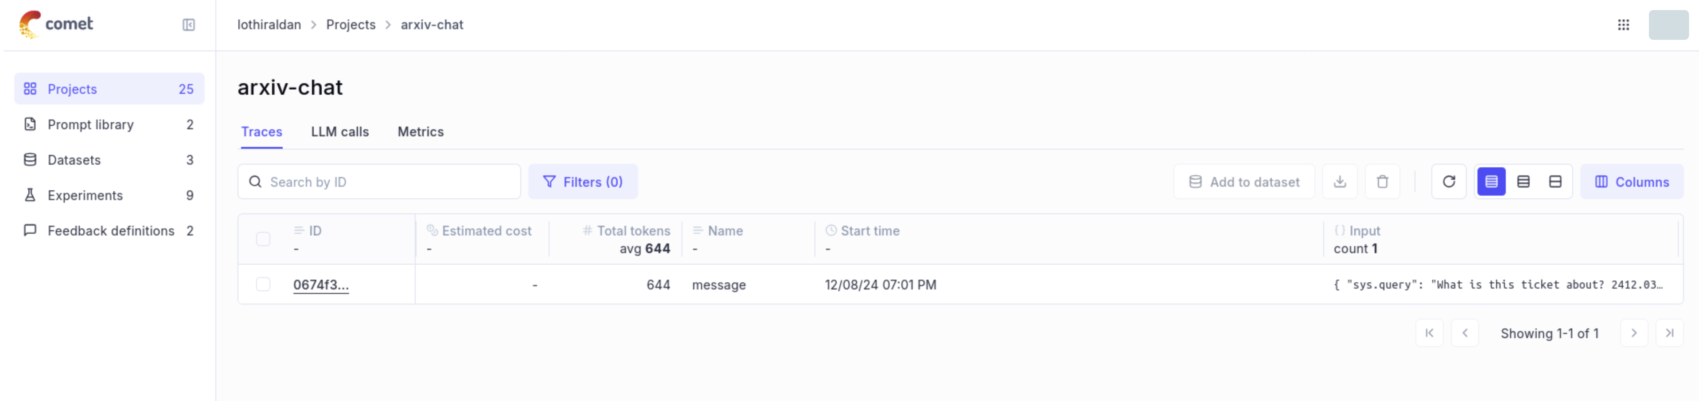1699x401 pixels.
Task: Click the download traces icon
Action: coord(1340,182)
